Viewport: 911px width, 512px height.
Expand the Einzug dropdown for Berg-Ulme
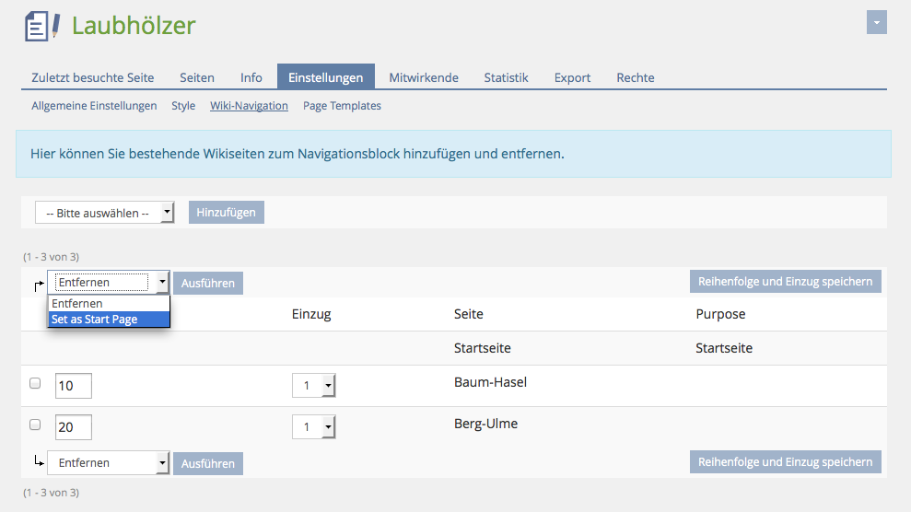click(x=313, y=427)
